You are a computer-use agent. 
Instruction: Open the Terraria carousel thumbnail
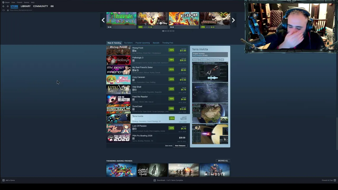[x=121, y=20]
